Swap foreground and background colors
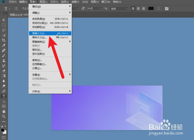Screen dimensions: 194x140 coord(5,126)
